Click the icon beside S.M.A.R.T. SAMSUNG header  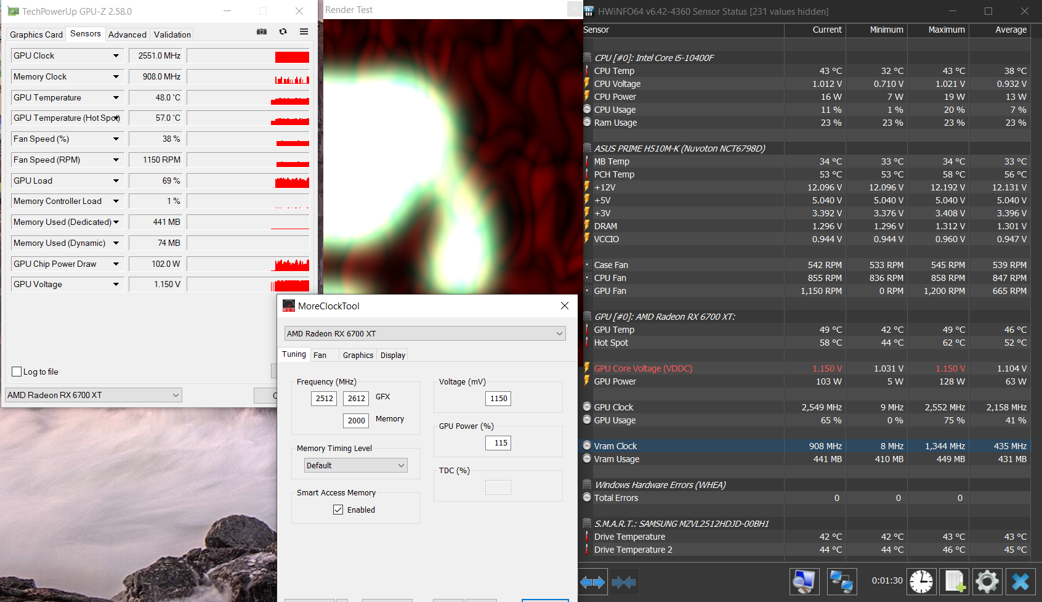click(x=588, y=523)
